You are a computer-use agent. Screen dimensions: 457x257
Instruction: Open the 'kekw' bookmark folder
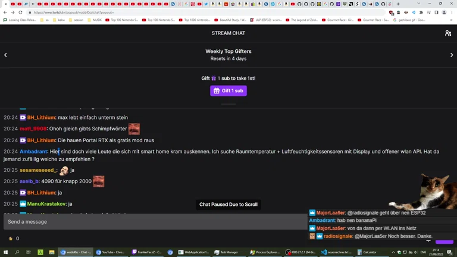pyautogui.click(x=58, y=20)
